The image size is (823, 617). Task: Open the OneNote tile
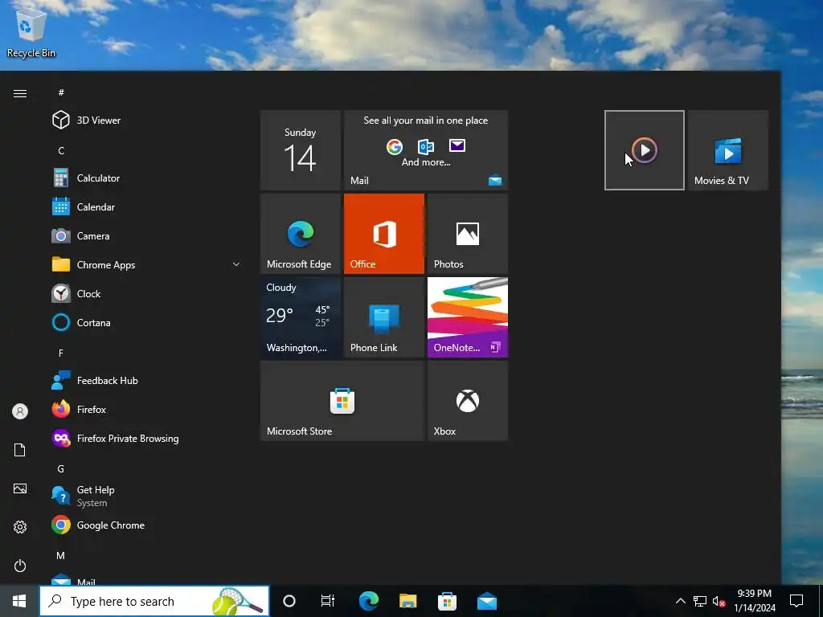pos(468,317)
